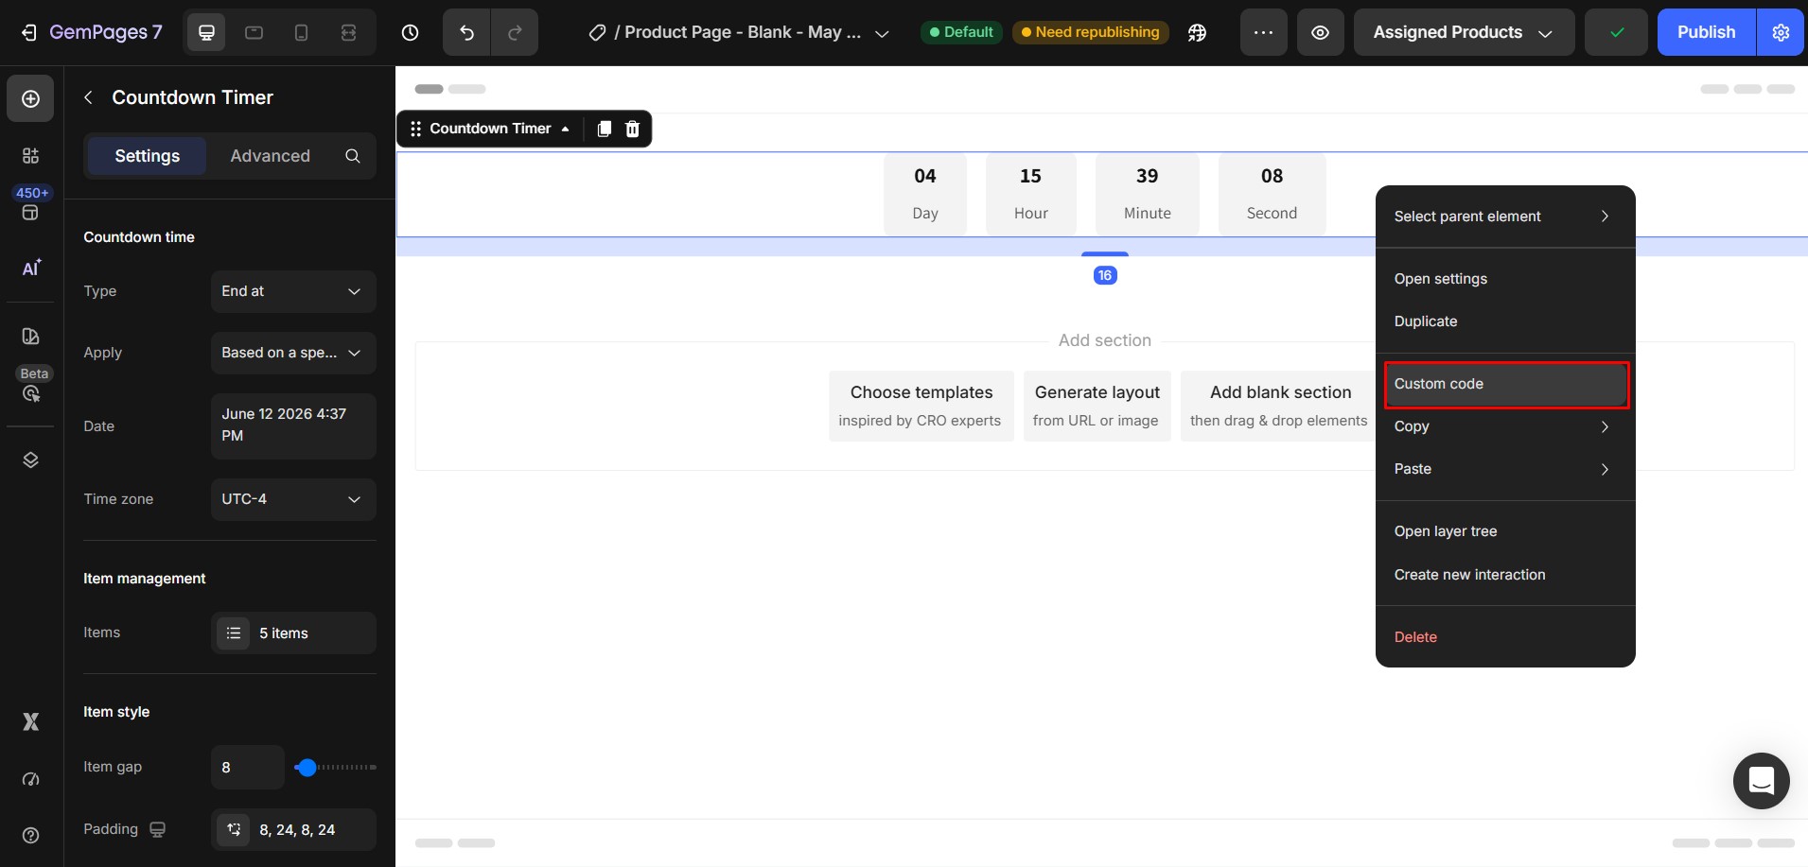
Task: Click Choose templates button
Action: click(921, 406)
